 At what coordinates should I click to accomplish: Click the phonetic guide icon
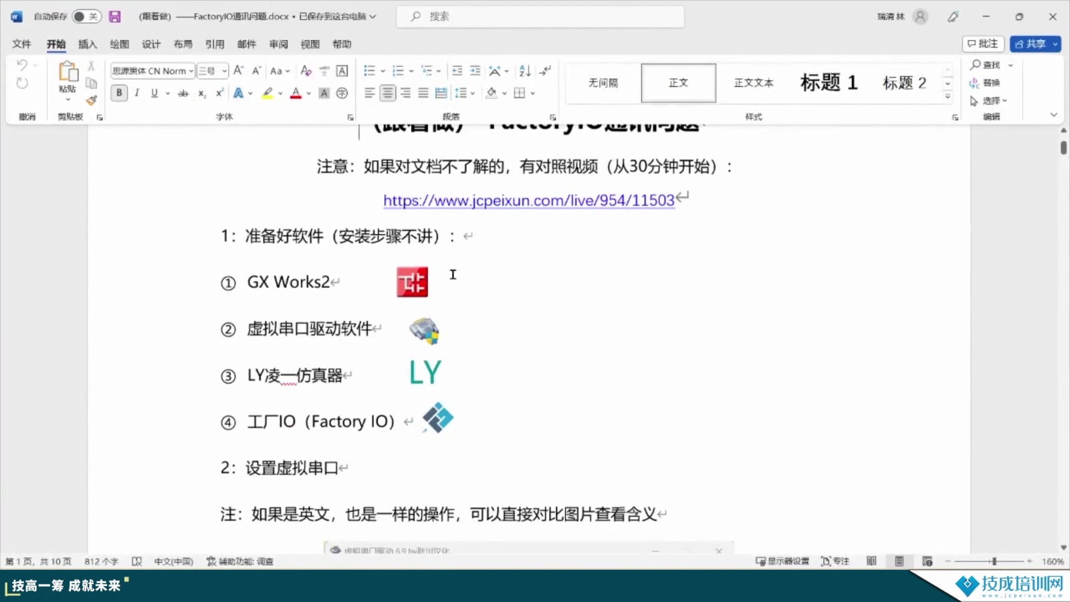tap(324, 71)
